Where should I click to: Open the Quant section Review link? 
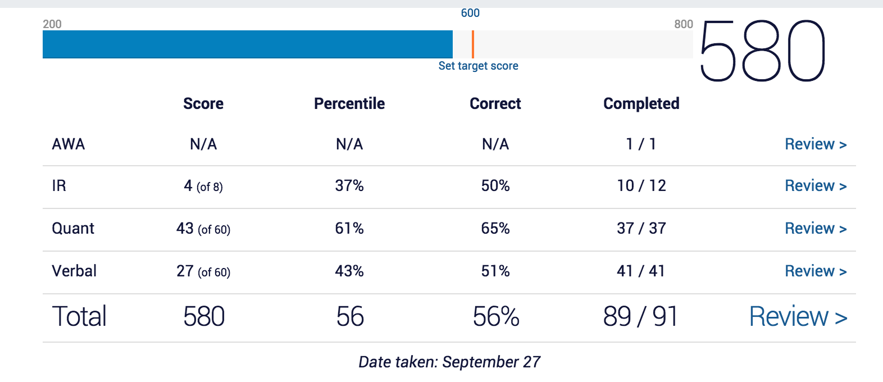(x=815, y=229)
